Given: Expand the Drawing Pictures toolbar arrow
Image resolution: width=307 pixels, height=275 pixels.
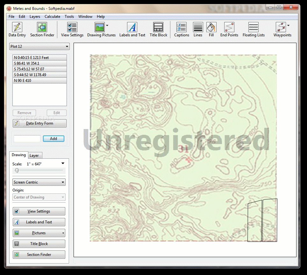Looking at the screenshot, I should click(x=107, y=25).
